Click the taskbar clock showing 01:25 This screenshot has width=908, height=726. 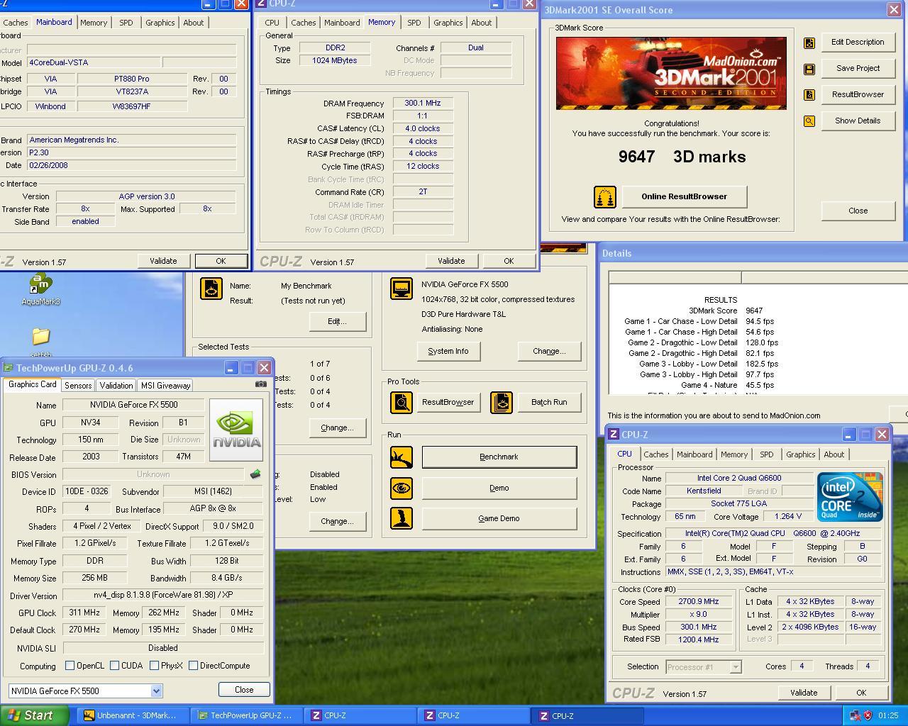(888, 715)
